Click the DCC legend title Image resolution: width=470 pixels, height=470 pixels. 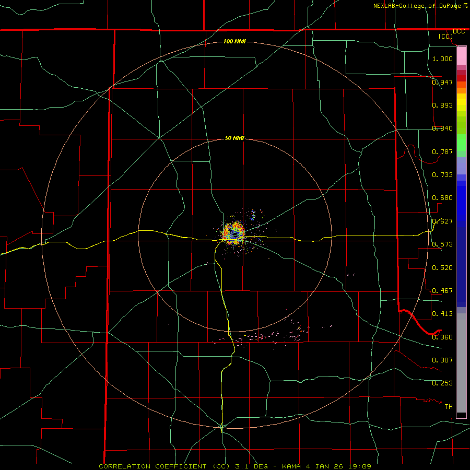click(459, 31)
